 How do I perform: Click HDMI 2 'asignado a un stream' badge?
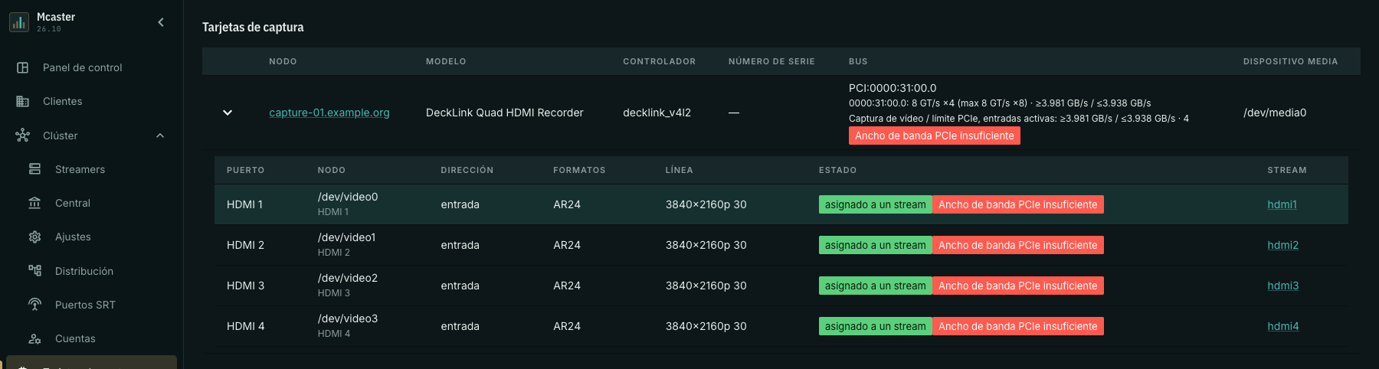pos(875,245)
